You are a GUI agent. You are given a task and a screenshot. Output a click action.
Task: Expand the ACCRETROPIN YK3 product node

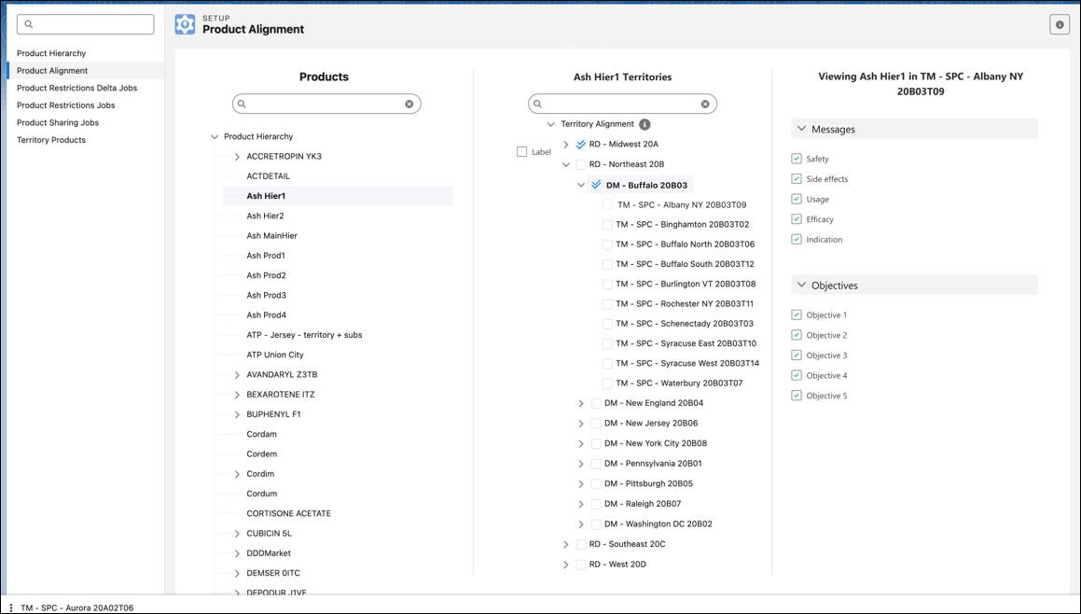click(237, 157)
